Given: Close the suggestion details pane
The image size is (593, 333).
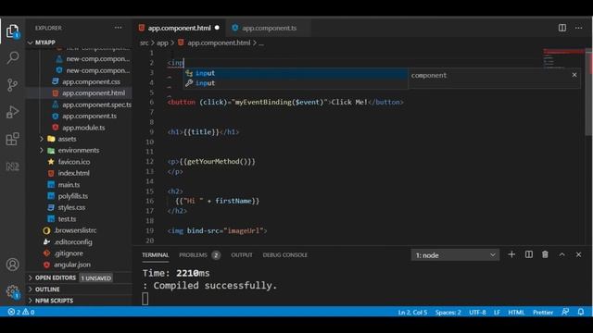Looking at the screenshot, I should pos(574,75).
